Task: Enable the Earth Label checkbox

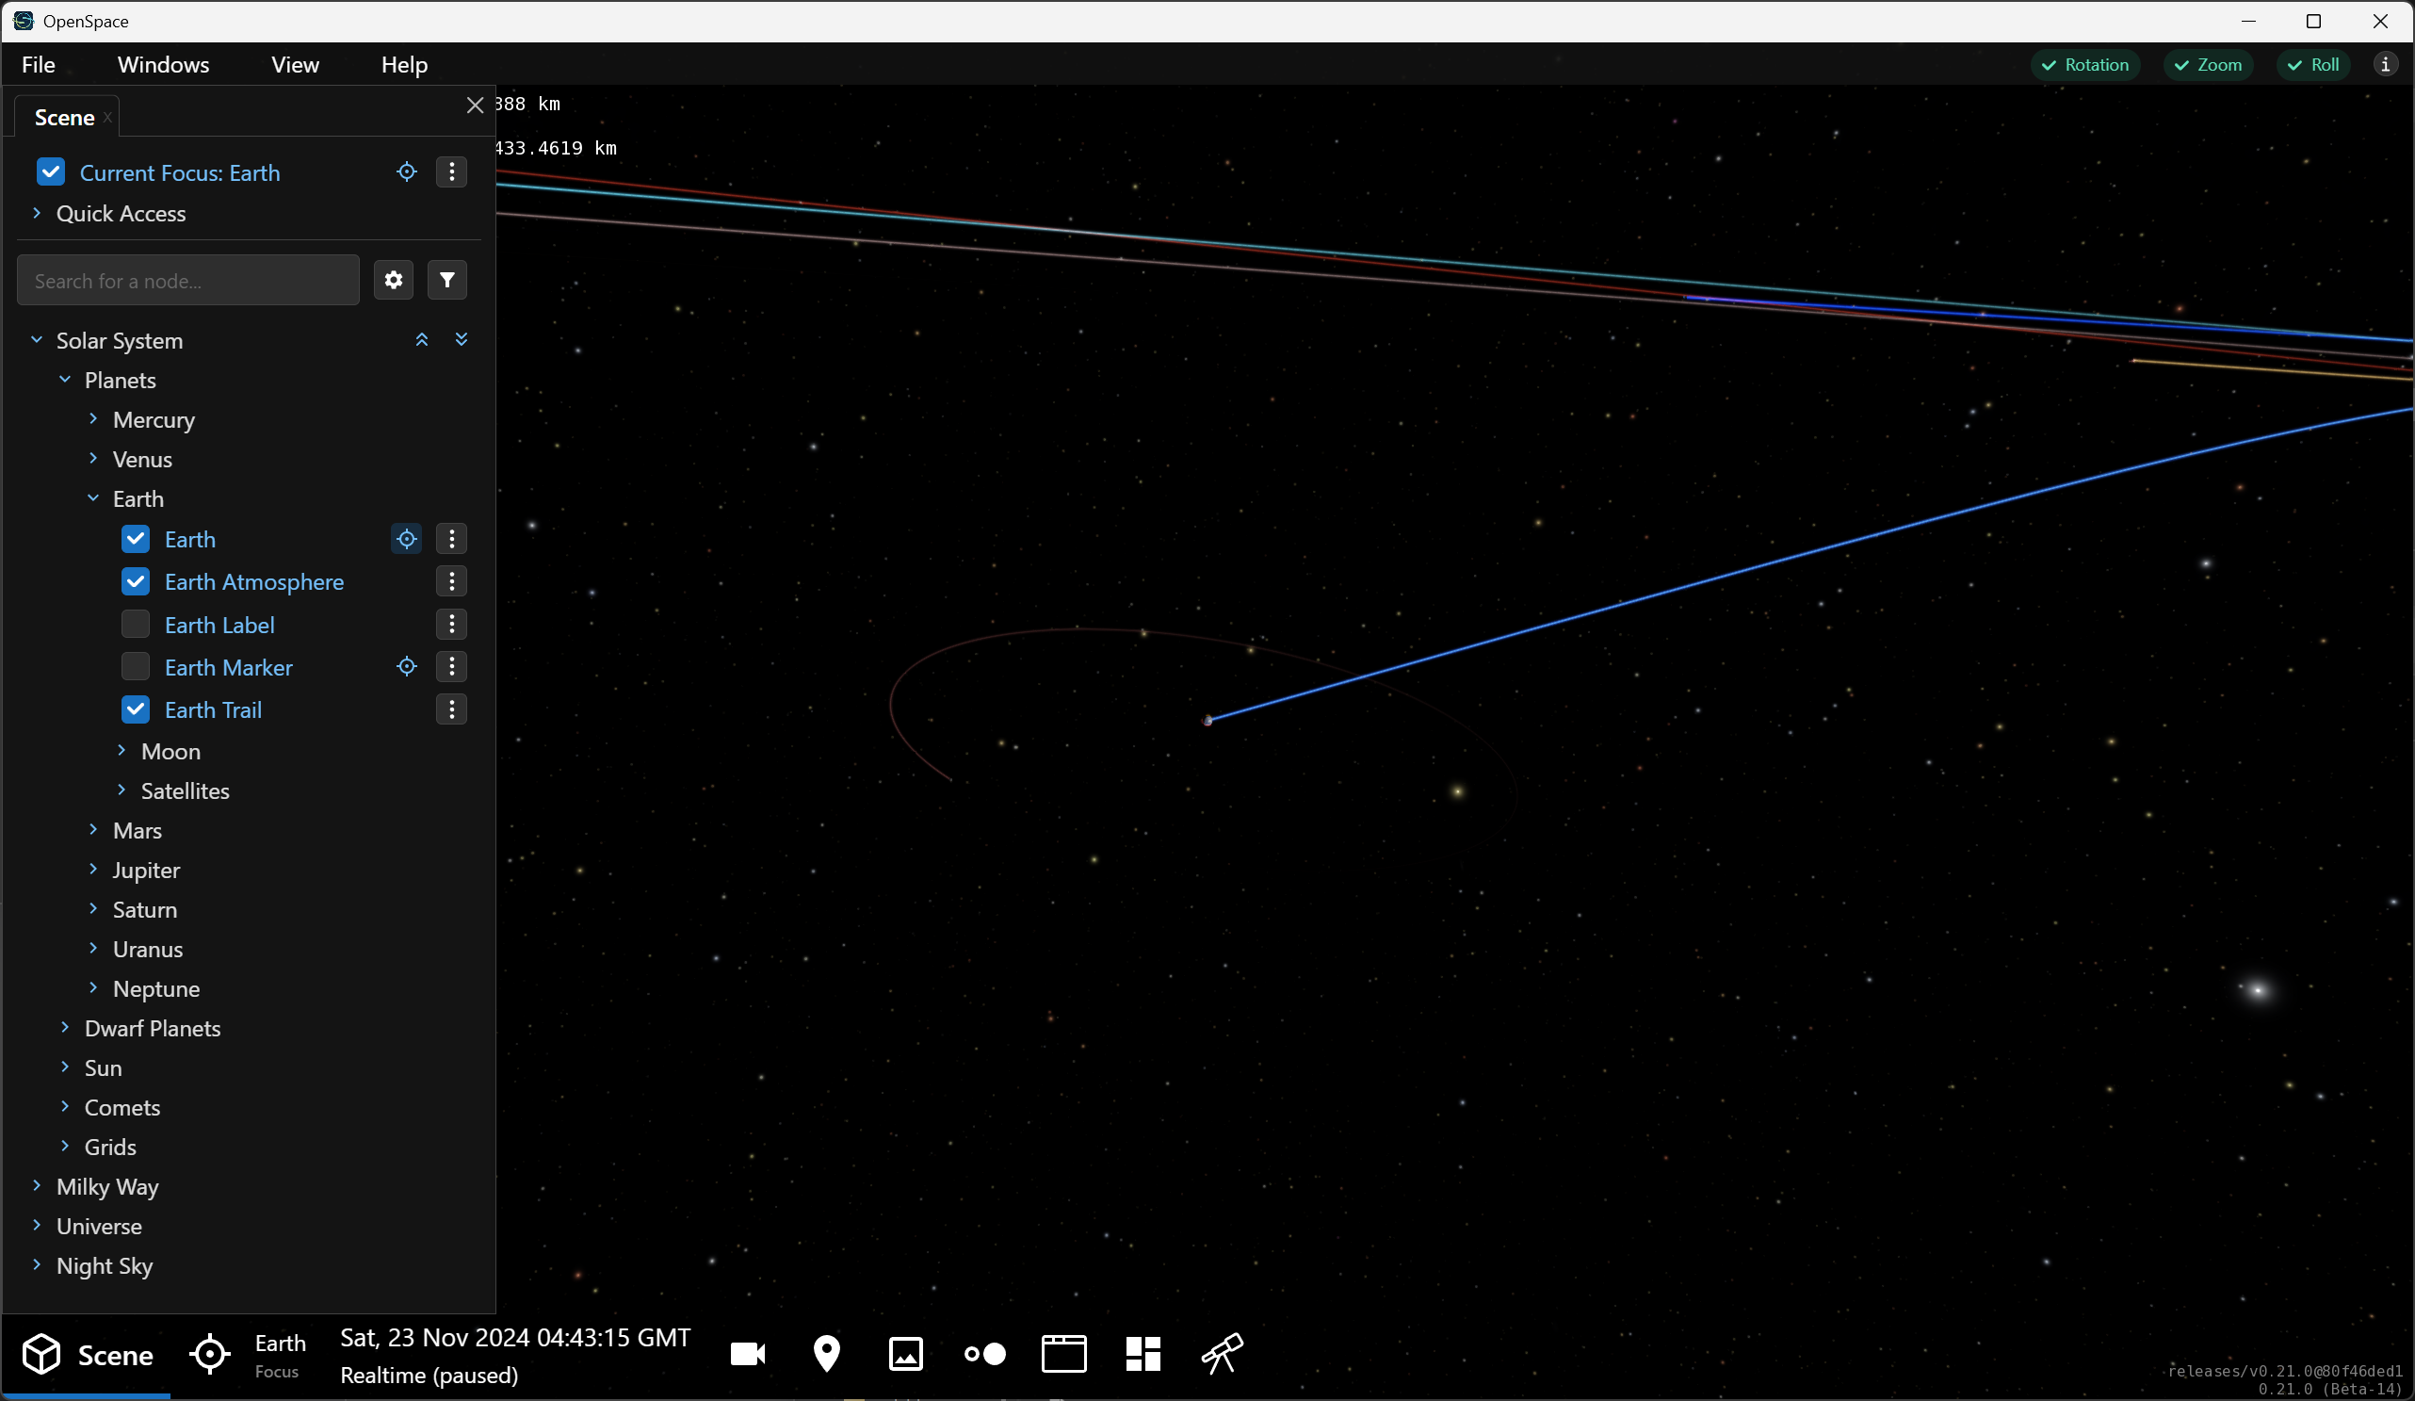Action: point(135,625)
